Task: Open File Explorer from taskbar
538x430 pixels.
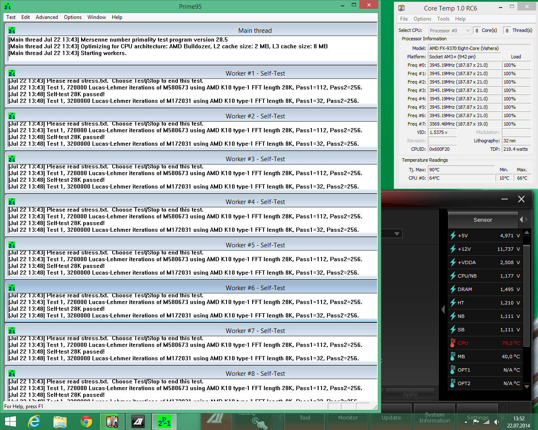Action: 60,422
